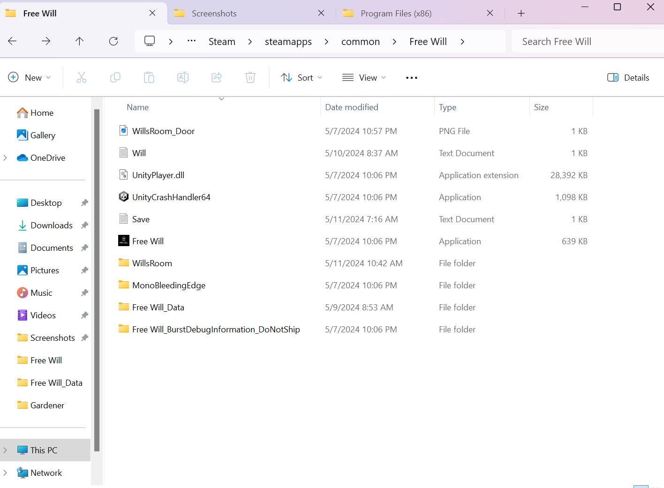
Task: Open the New item dropdown
Action: click(30, 78)
